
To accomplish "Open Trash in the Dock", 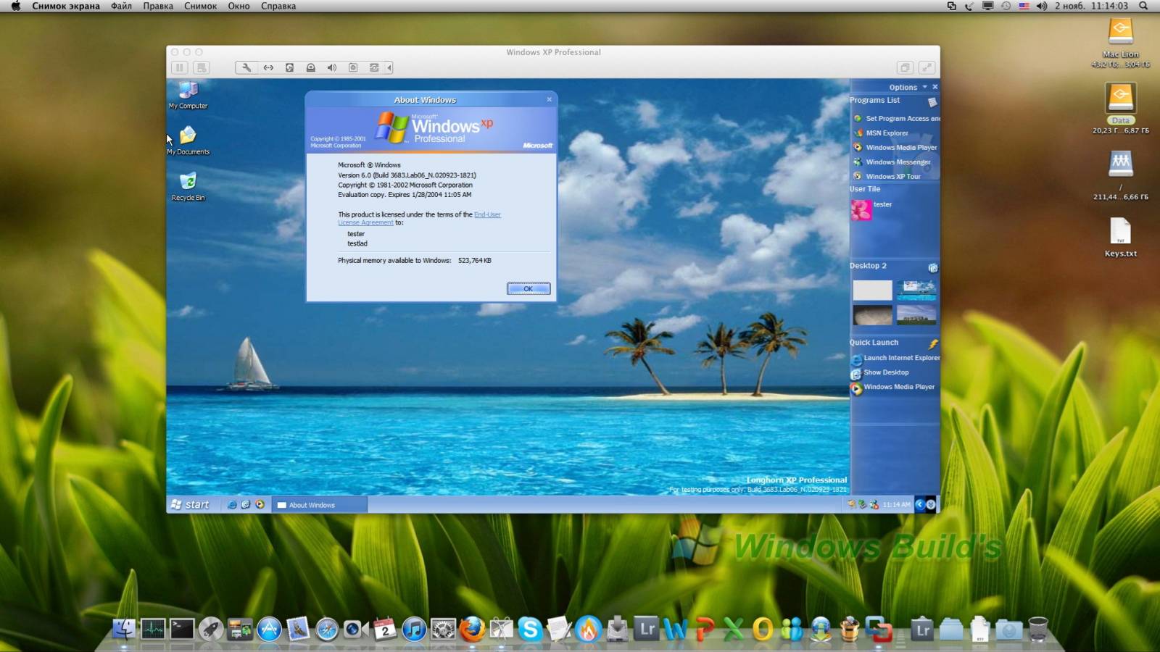I will coord(1038,629).
